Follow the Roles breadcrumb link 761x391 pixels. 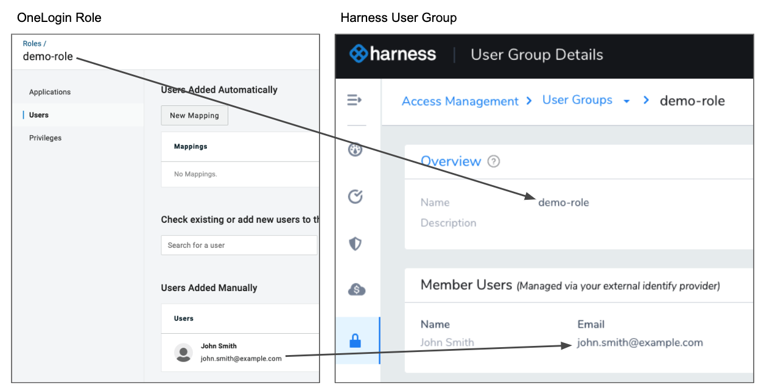point(32,43)
